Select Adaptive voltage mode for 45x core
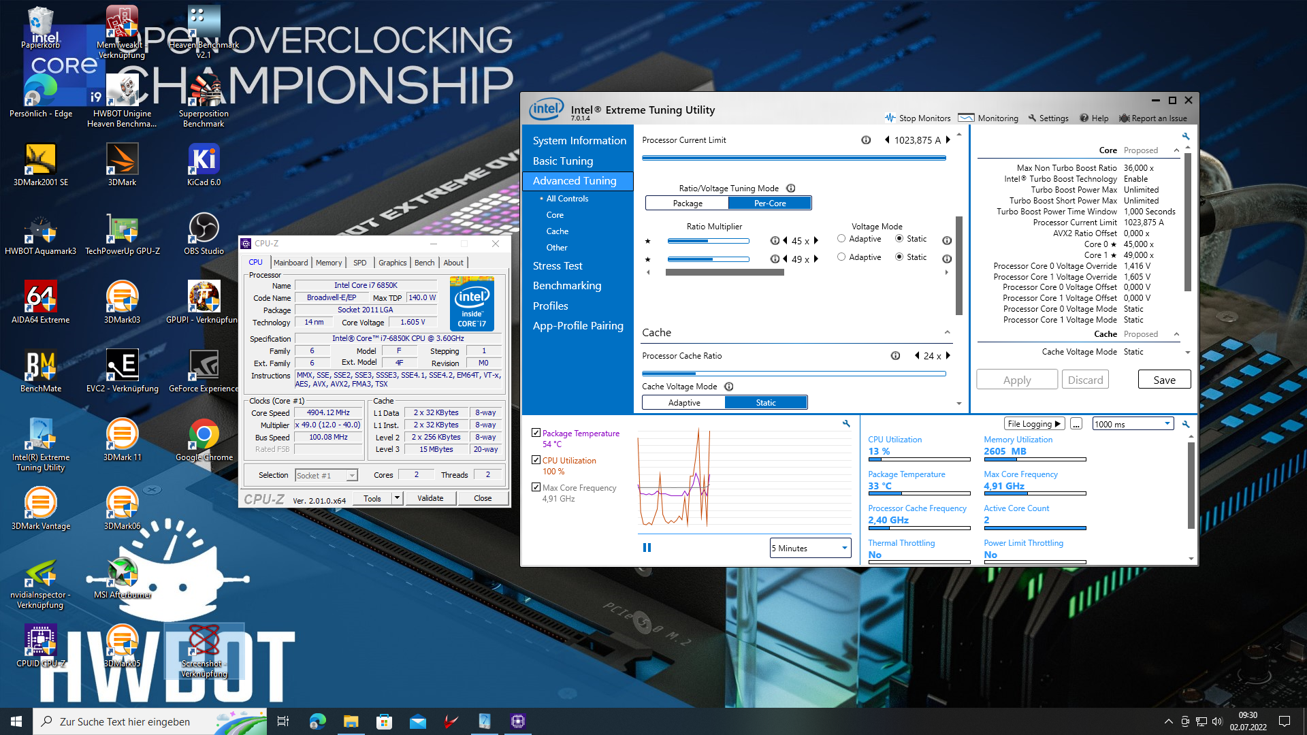 841,239
